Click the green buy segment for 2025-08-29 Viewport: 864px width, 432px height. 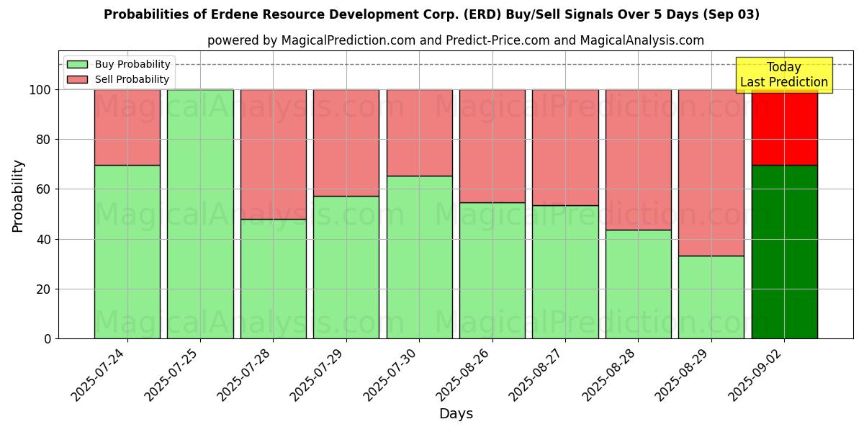click(x=711, y=297)
